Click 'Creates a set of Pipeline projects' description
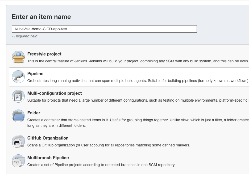 101,165
